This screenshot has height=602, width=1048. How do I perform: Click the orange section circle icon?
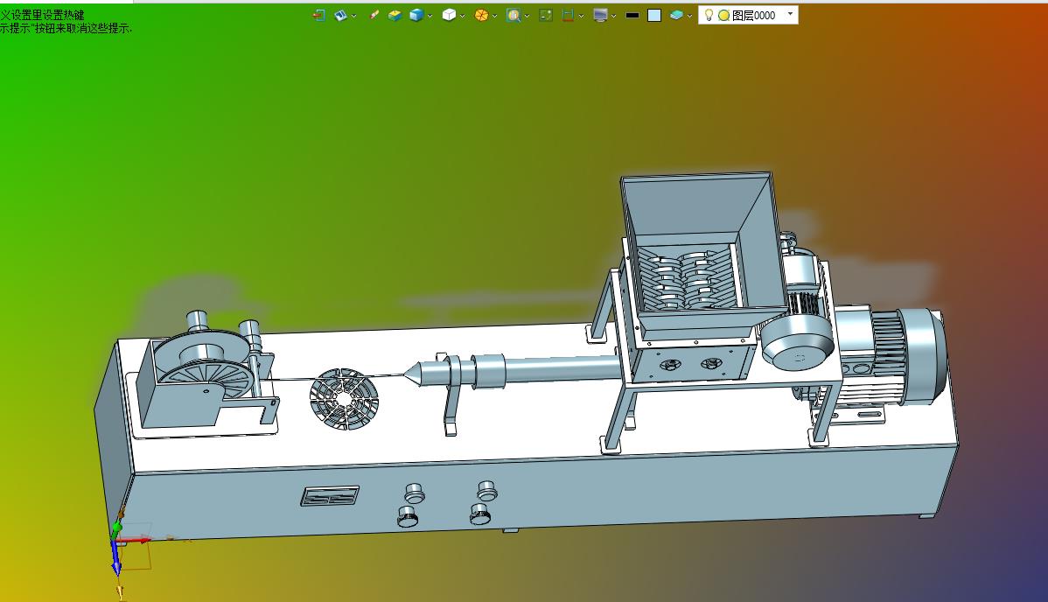[x=481, y=15]
